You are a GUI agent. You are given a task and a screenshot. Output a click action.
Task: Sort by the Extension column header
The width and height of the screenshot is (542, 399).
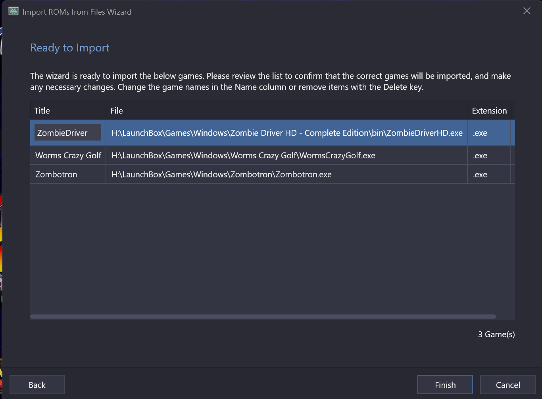click(489, 110)
